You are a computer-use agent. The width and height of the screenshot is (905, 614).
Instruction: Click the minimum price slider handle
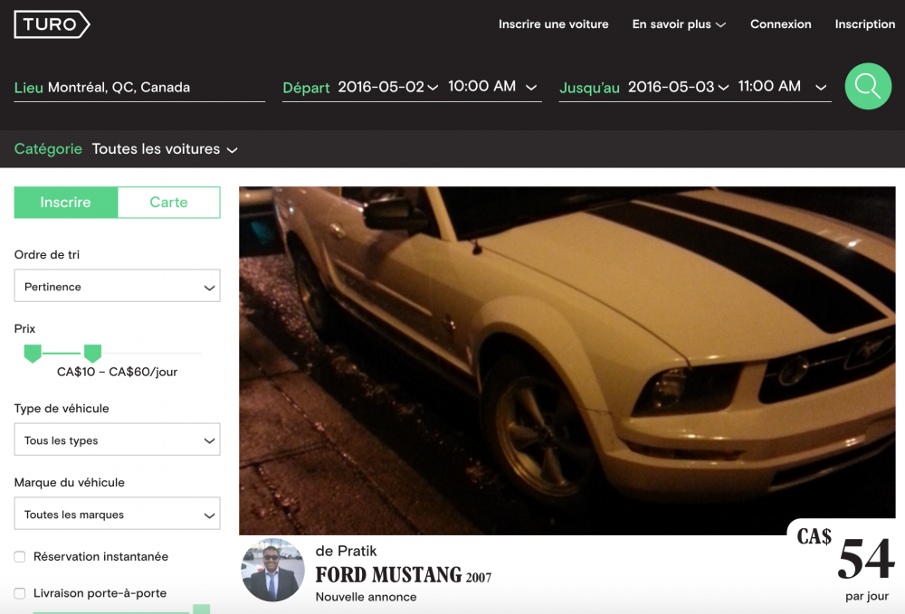coord(33,353)
